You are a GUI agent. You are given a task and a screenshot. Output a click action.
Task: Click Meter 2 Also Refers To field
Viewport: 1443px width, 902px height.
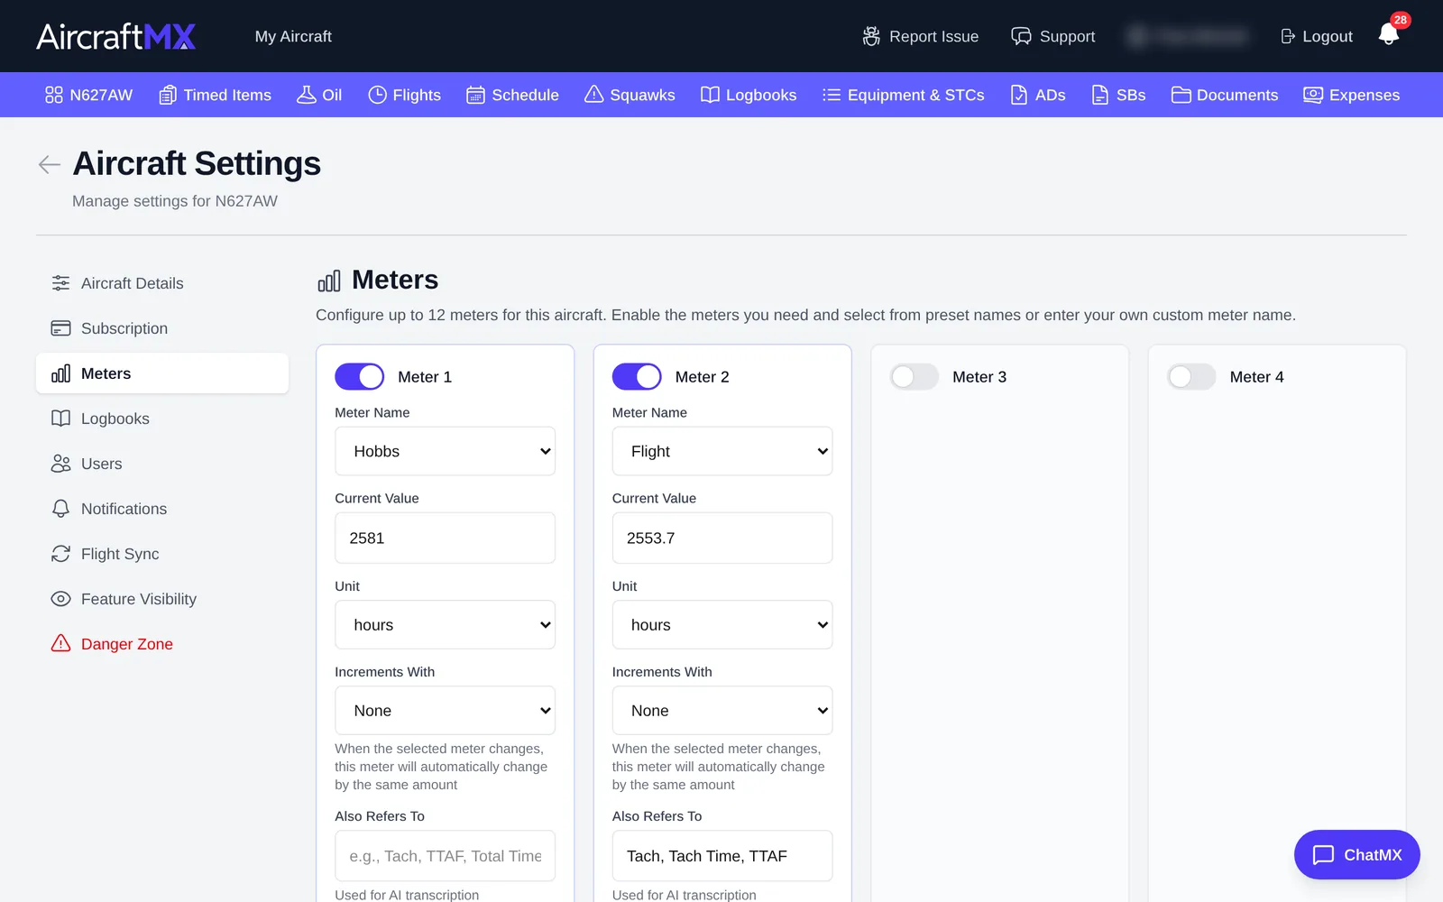click(722, 856)
